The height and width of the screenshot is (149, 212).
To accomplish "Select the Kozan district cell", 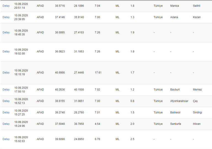I will tap(197, 17).
